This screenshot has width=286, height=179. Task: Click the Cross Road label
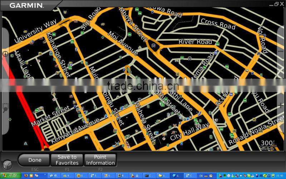coord(218,24)
